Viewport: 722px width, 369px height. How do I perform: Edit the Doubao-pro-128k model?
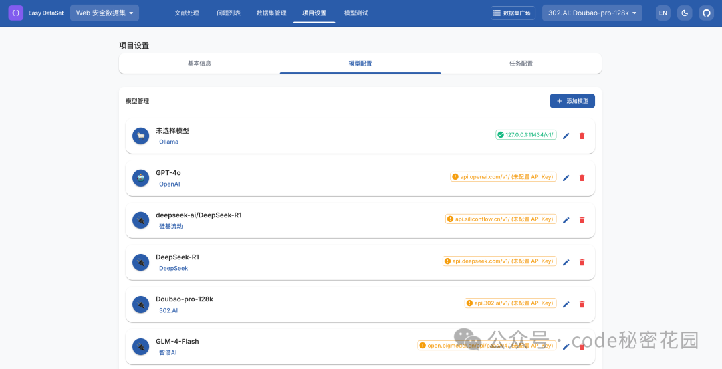pos(566,305)
